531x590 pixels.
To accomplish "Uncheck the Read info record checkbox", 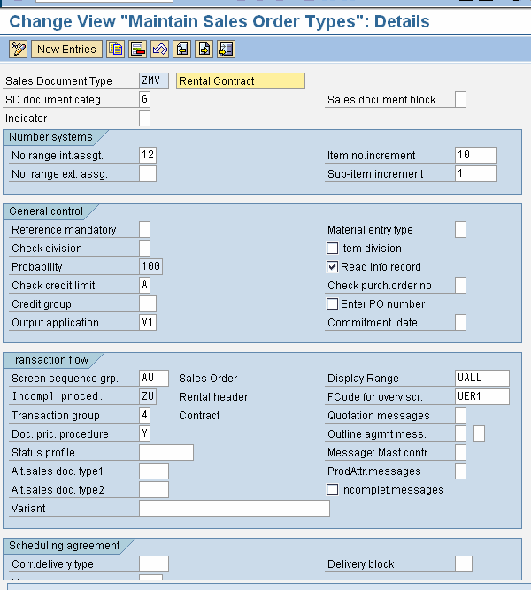I will coord(332,267).
